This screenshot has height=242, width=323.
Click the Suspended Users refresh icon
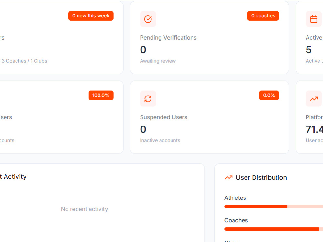(x=148, y=99)
